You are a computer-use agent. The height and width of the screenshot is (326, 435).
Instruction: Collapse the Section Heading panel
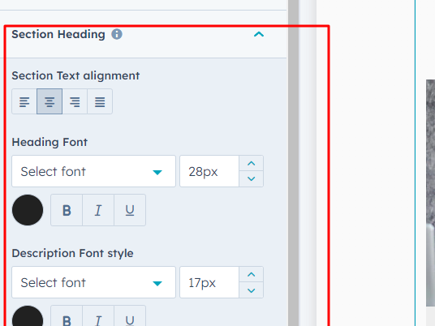click(x=259, y=34)
